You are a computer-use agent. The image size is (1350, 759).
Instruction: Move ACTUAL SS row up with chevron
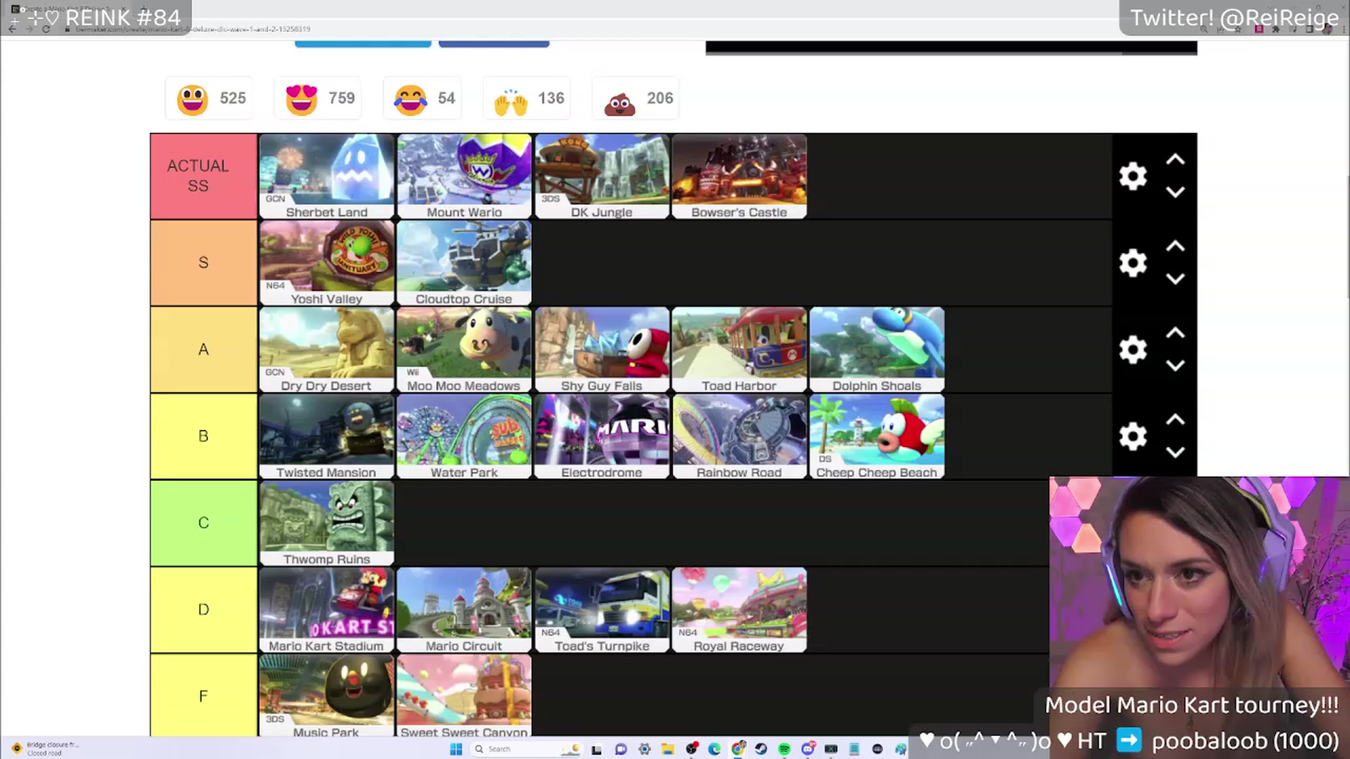click(1175, 160)
